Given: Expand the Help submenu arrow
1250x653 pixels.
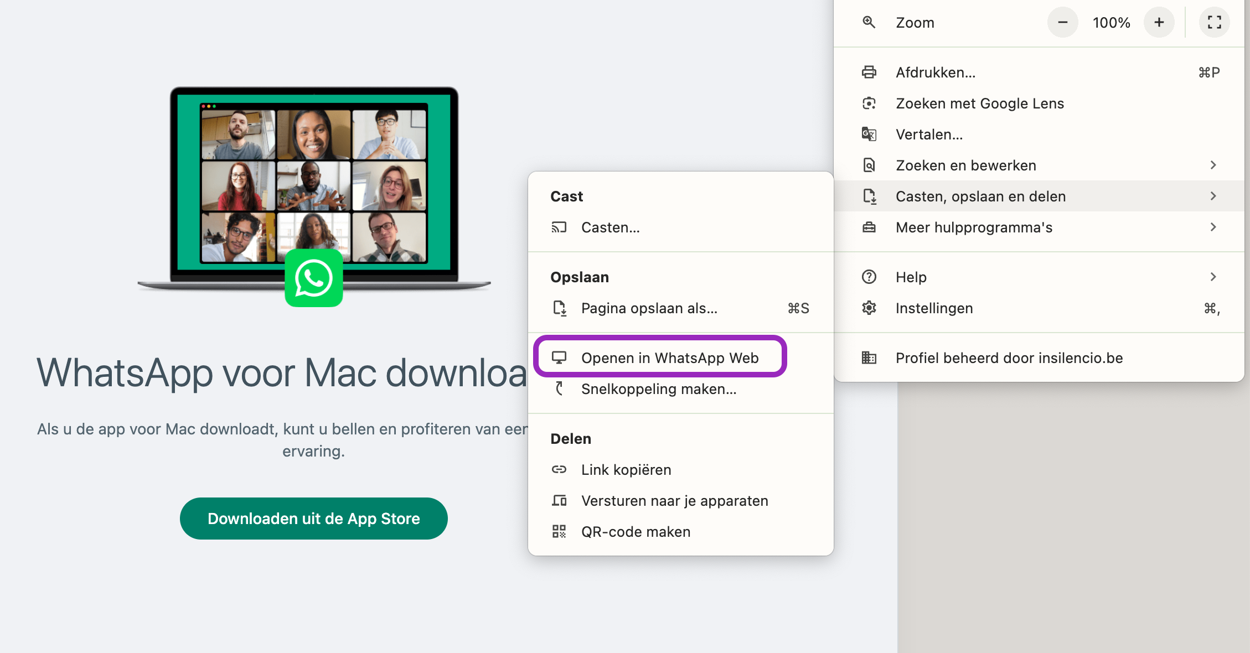Looking at the screenshot, I should pyautogui.click(x=1213, y=277).
